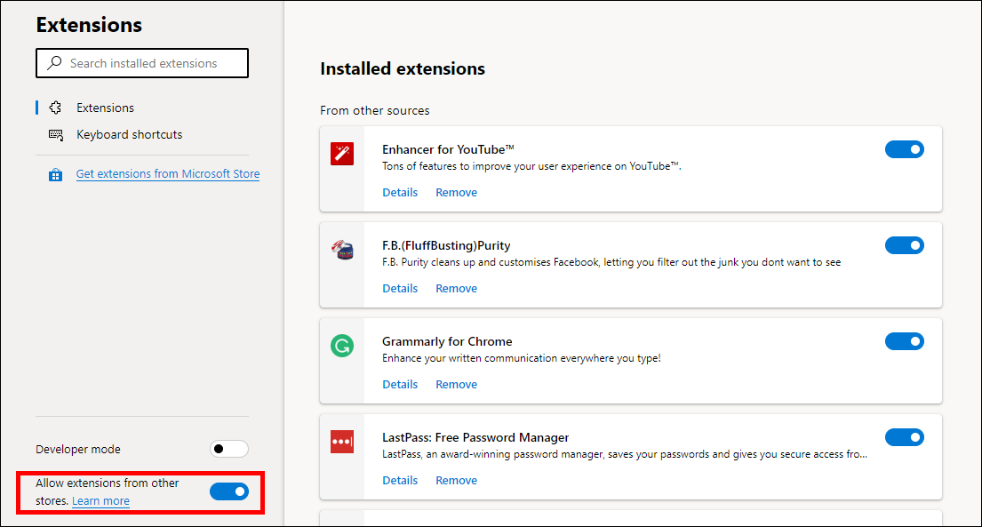The height and width of the screenshot is (527, 982).
Task: Click the Keyboard shortcuts keyboard icon
Action: tap(56, 135)
